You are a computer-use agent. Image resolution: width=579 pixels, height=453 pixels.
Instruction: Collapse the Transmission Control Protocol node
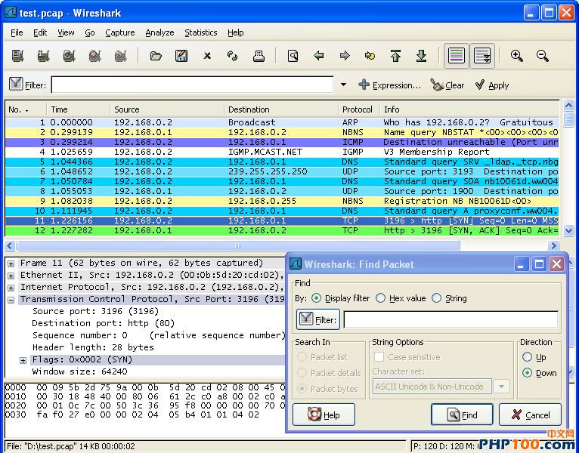(x=12, y=299)
